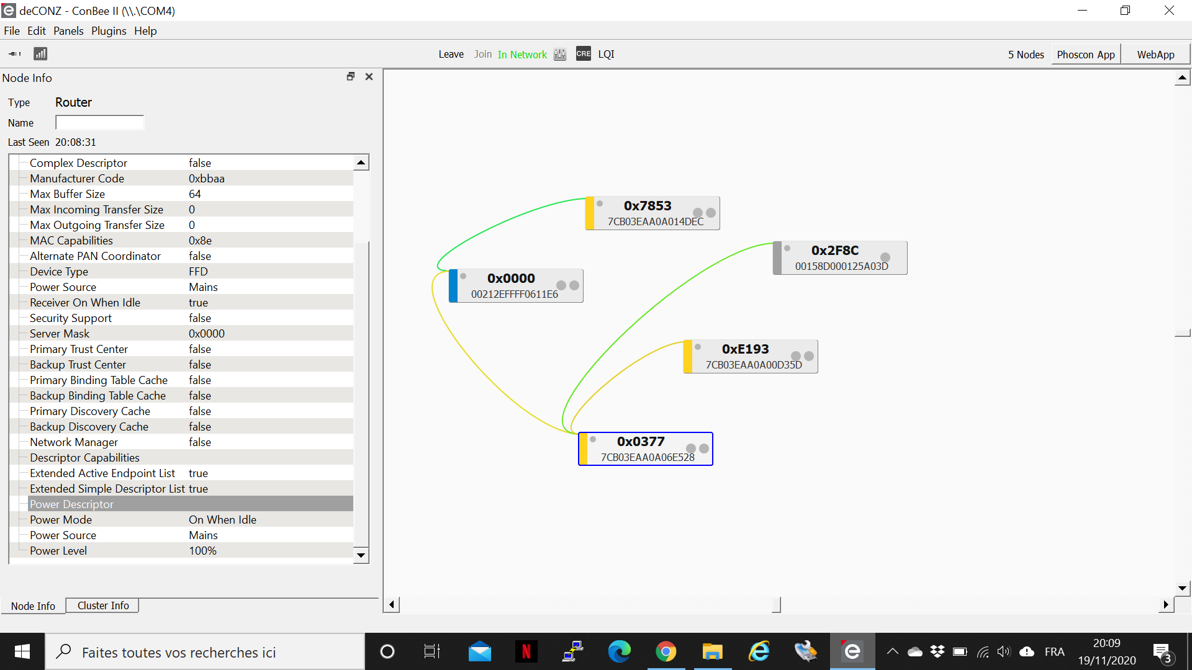This screenshot has height=670, width=1192.
Task: Click the Power Level 100% value
Action: pyautogui.click(x=202, y=550)
